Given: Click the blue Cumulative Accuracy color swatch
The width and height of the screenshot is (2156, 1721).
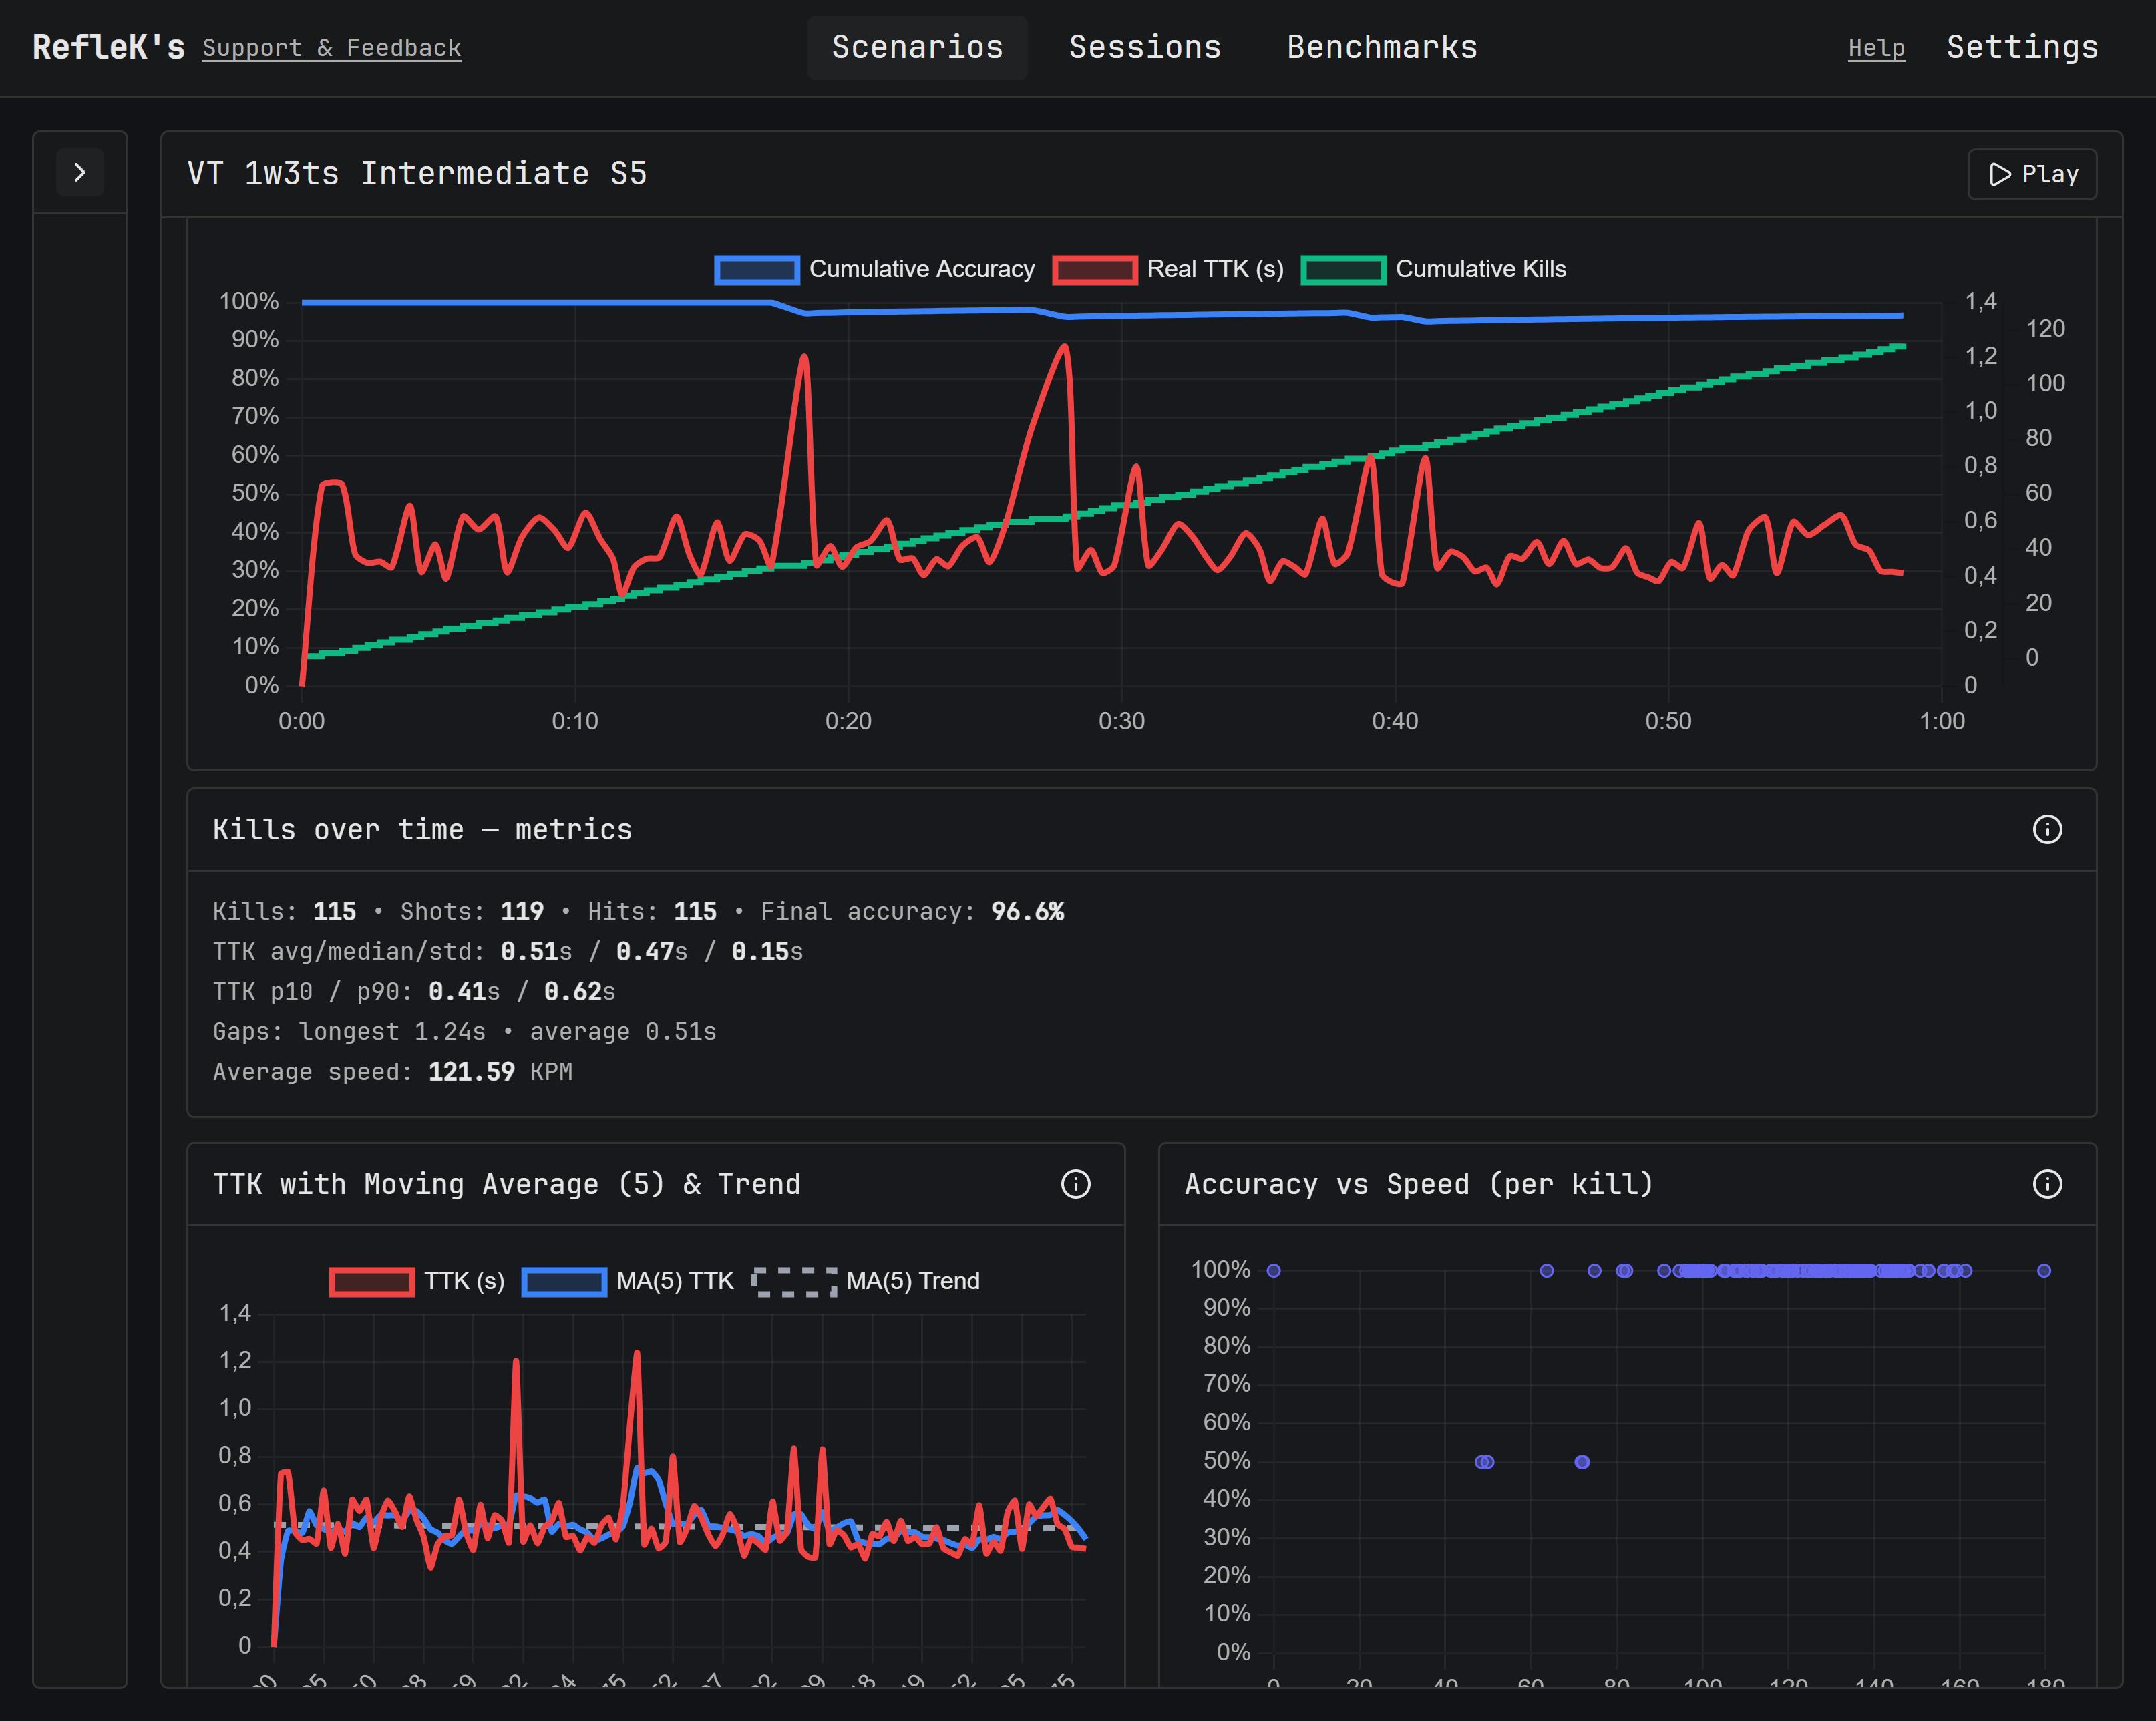Looking at the screenshot, I should [756, 270].
